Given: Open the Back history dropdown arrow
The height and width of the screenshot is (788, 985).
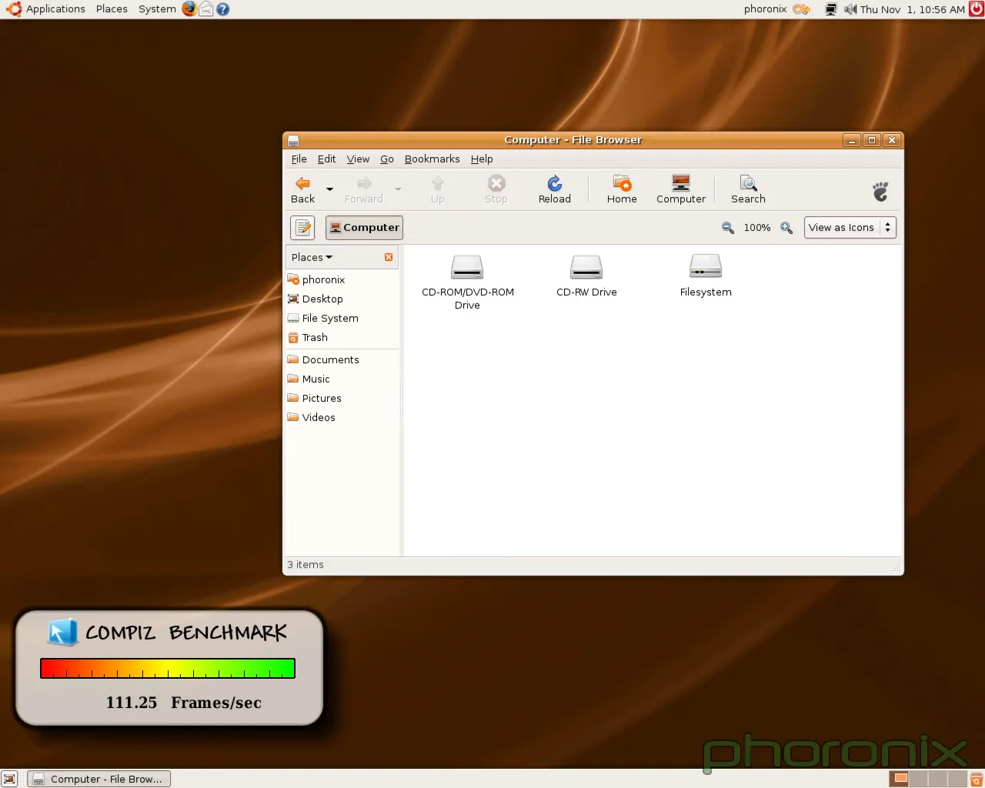Looking at the screenshot, I should 329,189.
